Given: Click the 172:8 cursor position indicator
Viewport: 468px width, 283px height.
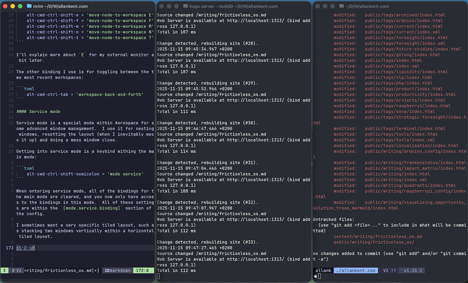Looking at the screenshot, I should (144, 271).
